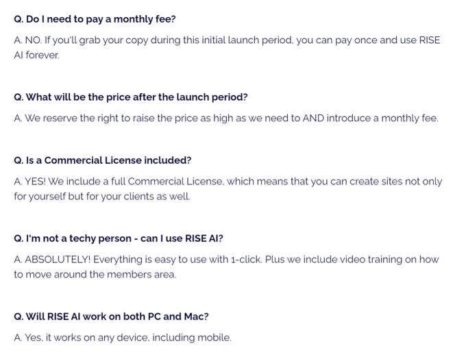Image resolution: width=466 pixels, height=355 pixels.
Task: Click 'easy to use with 1-click' phrase
Action: (x=208, y=260)
